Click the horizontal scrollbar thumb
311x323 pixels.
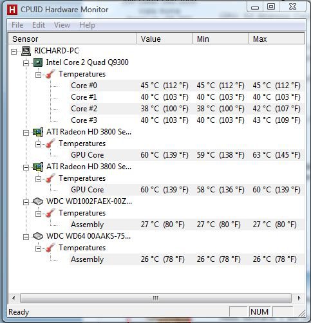click(x=156, y=299)
